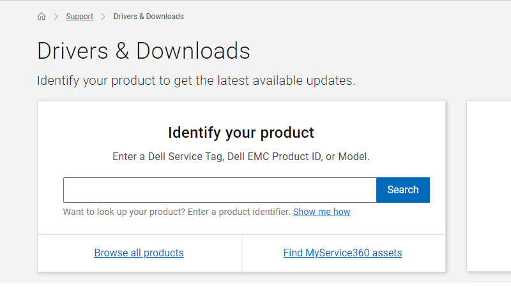Image resolution: width=511 pixels, height=287 pixels.
Task: Select the Drivers & Downloads breadcrumb text
Action: pyautogui.click(x=149, y=17)
